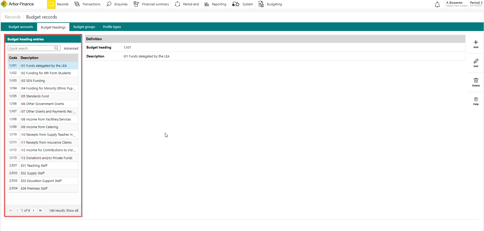The width and height of the screenshot is (484, 231).
Task: Switch to the Budget groups tab
Action: [84, 27]
